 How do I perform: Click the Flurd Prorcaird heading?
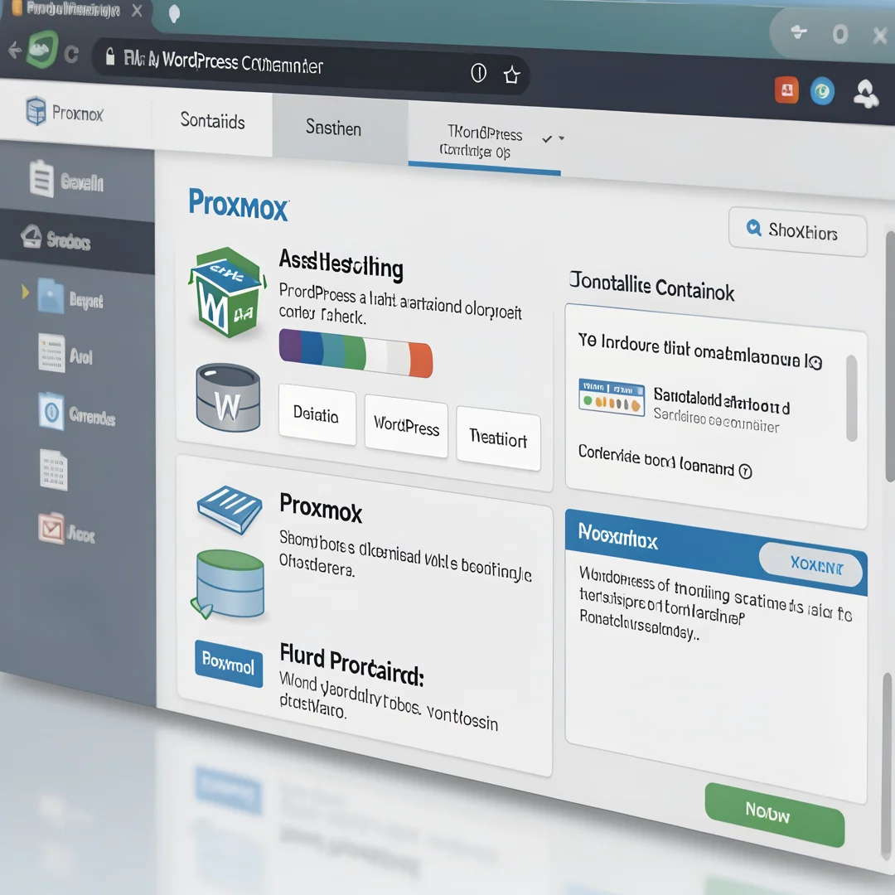coord(351,665)
